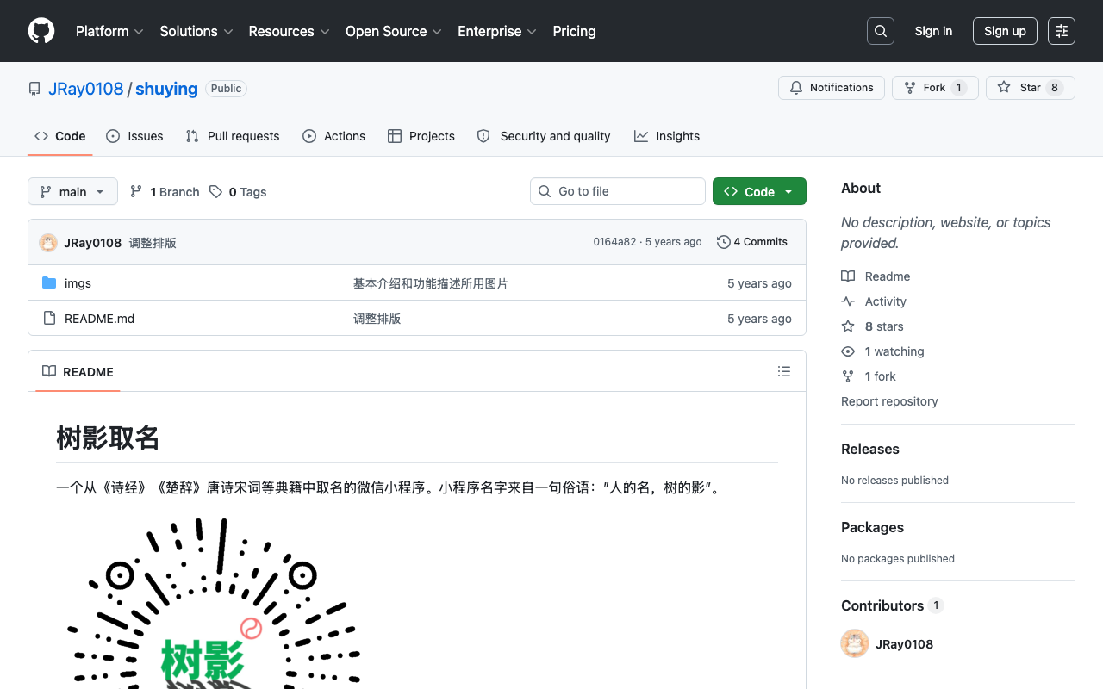
Task: Open the README.md file link
Action: click(x=99, y=319)
